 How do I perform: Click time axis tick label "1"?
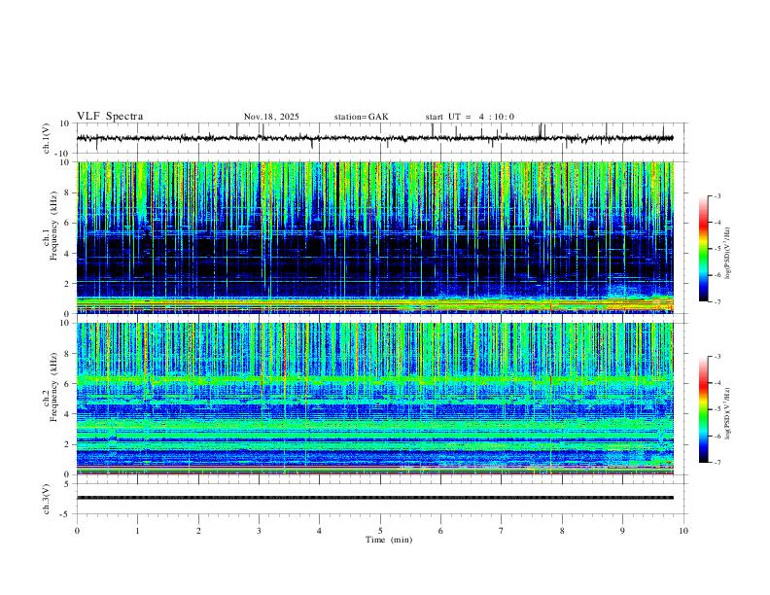[x=137, y=531]
